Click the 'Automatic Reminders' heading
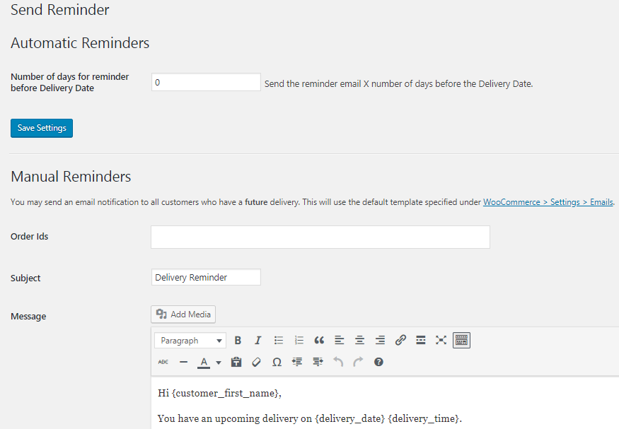The width and height of the screenshot is (619, 429). click(80, 43)
